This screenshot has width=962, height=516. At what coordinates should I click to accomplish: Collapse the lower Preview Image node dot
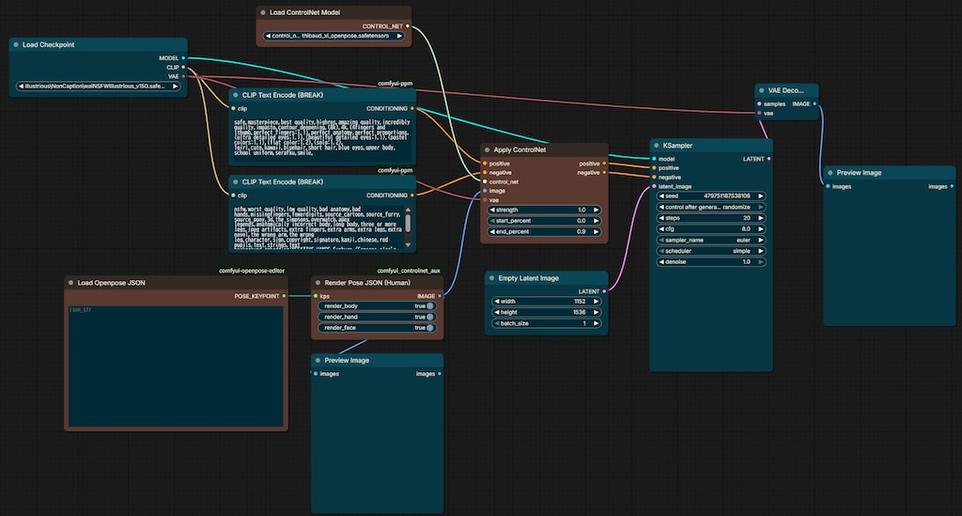point(318,360)
